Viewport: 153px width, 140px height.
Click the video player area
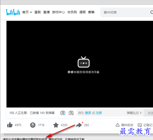click(80, 64)
